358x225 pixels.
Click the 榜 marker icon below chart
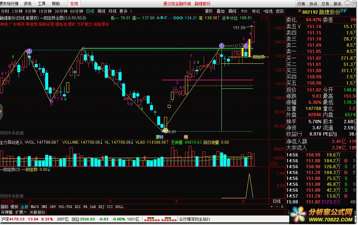186,137
